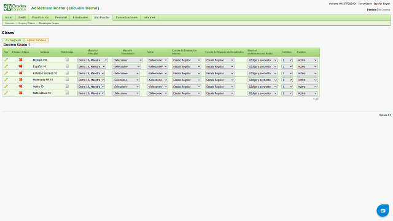Delete Inglés 10 with the red X icon
This screenshot has width=393, height=221.
tap(20, 86)
